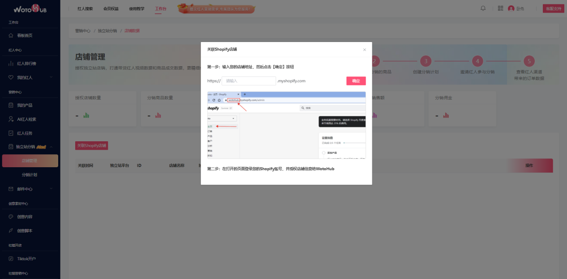Click the 客服支持 button

554,8
